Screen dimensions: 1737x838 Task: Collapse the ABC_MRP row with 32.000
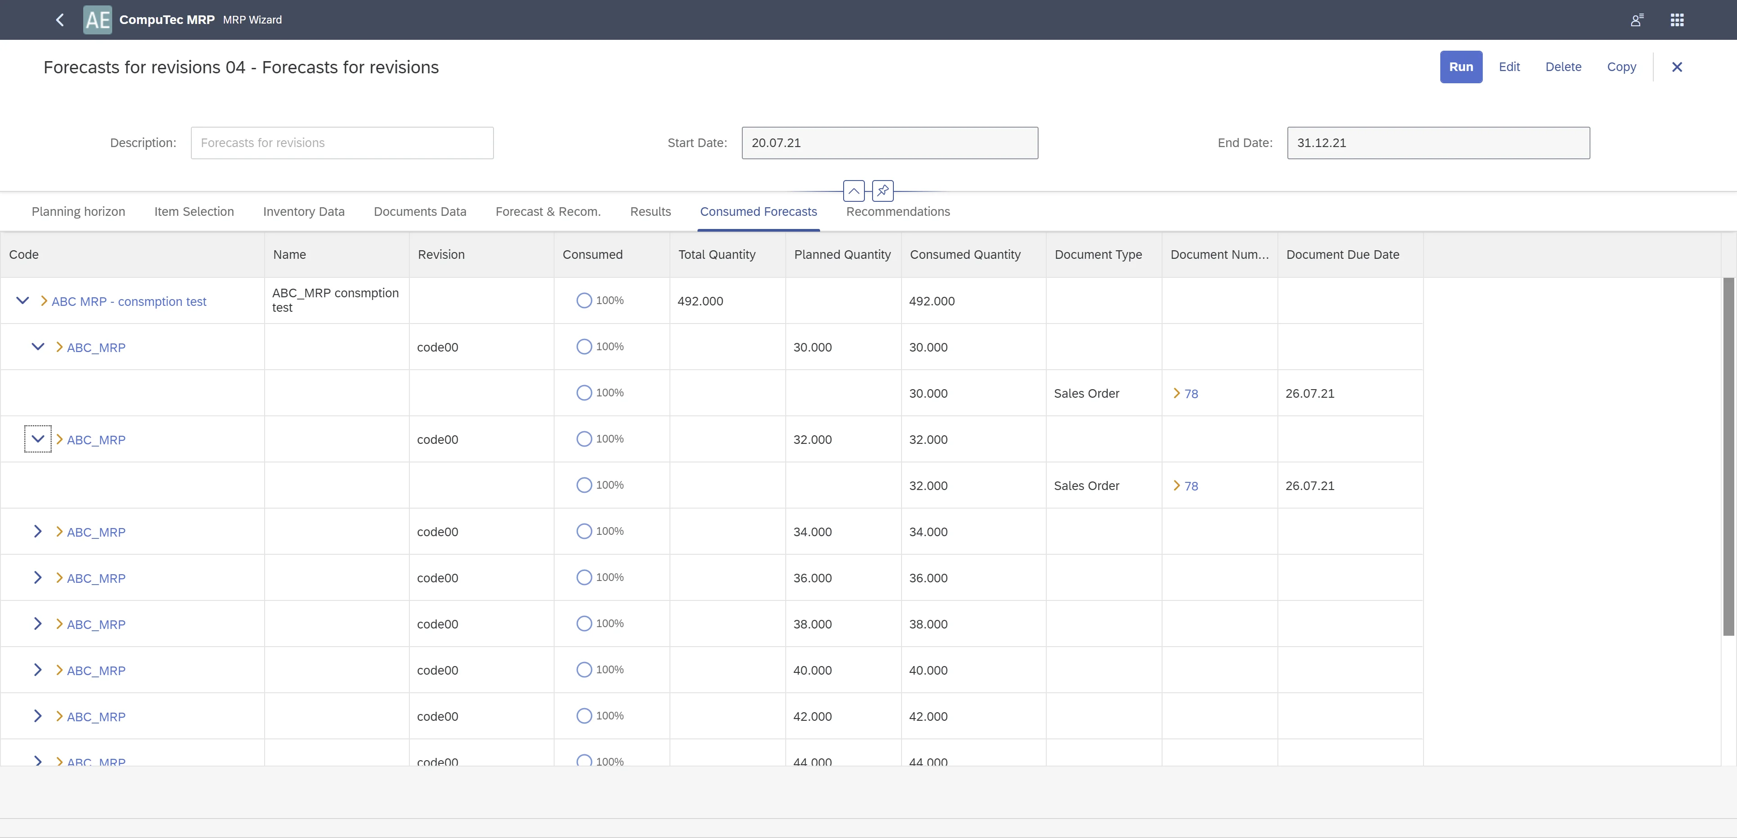38,439
